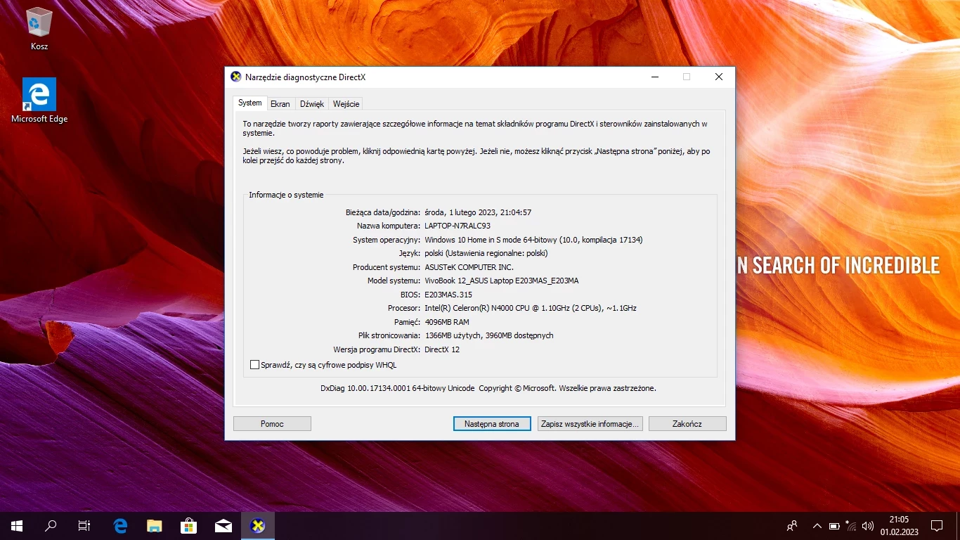Open the volume speaker control
The width and height of the screenshot is (960, 540).
[868, 525]
